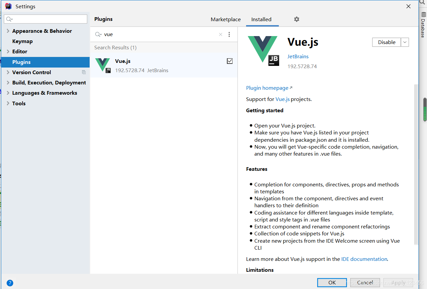Select Keymap in settings tree
427x289 pixels.
coord(22,41)
